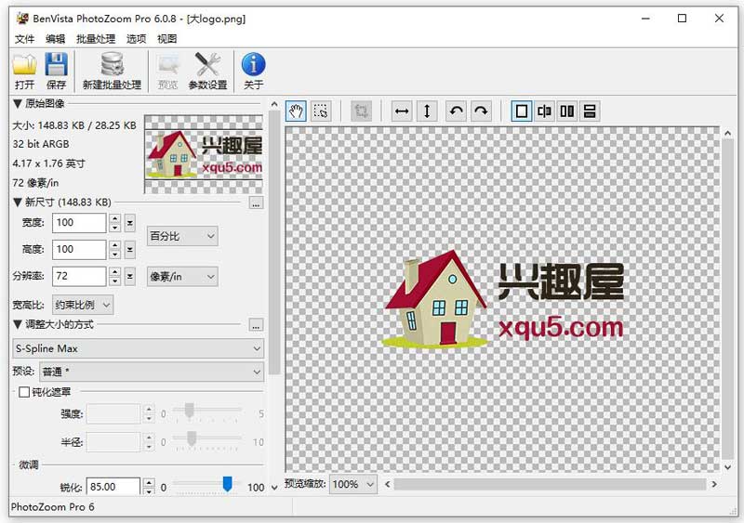Increase 分辨率 with the up stepper
Screen dimensions: 744x523
tap(114, 271)
